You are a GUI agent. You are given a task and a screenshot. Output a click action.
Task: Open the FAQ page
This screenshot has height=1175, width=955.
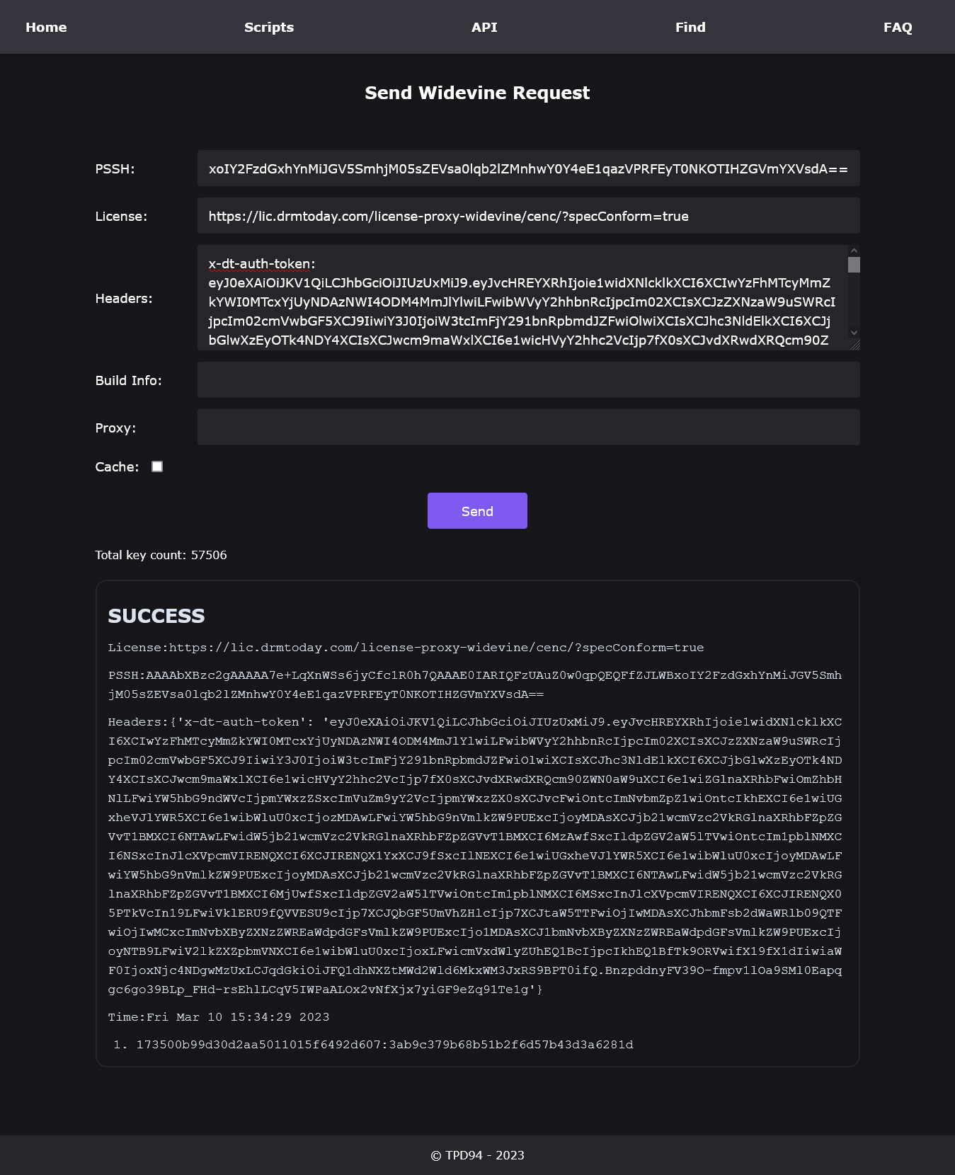[x=898, y=27]
